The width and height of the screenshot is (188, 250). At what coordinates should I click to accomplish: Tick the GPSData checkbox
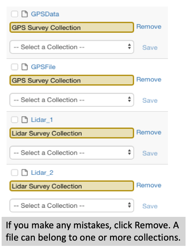[x=14, y=14]
